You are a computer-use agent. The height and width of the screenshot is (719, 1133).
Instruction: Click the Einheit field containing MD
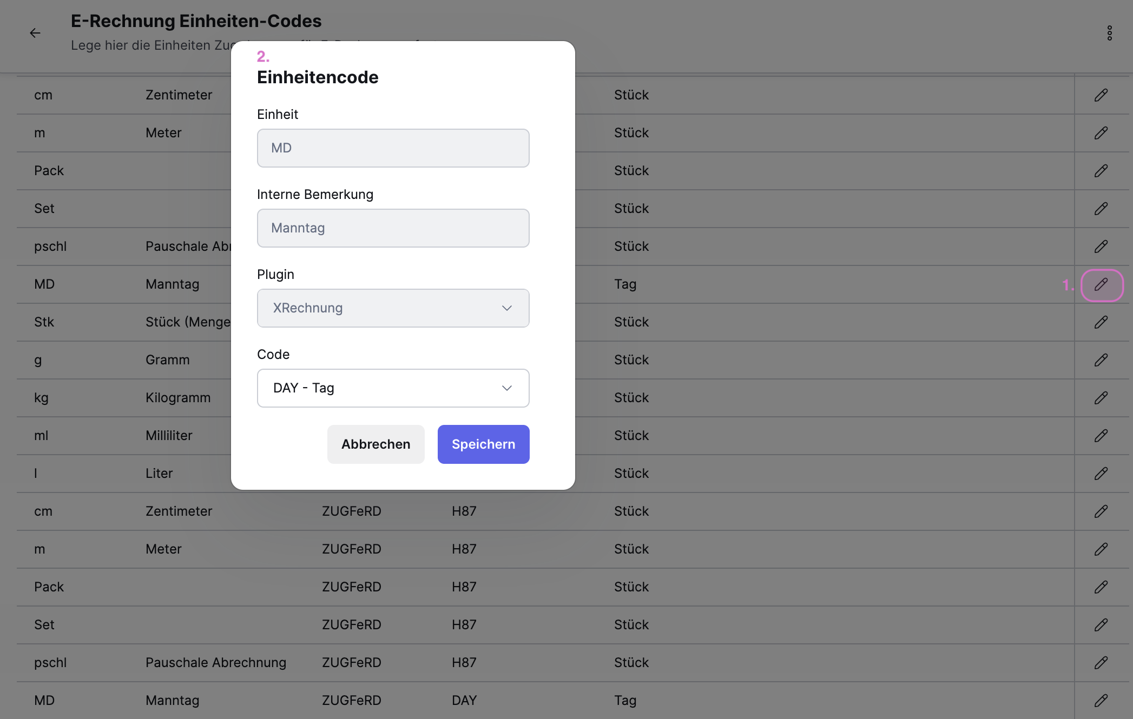coord(393,148)
